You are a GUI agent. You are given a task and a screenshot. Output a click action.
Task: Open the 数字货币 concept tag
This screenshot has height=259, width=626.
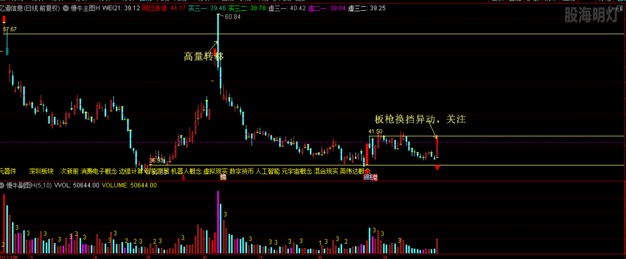[x=242, y=171]
